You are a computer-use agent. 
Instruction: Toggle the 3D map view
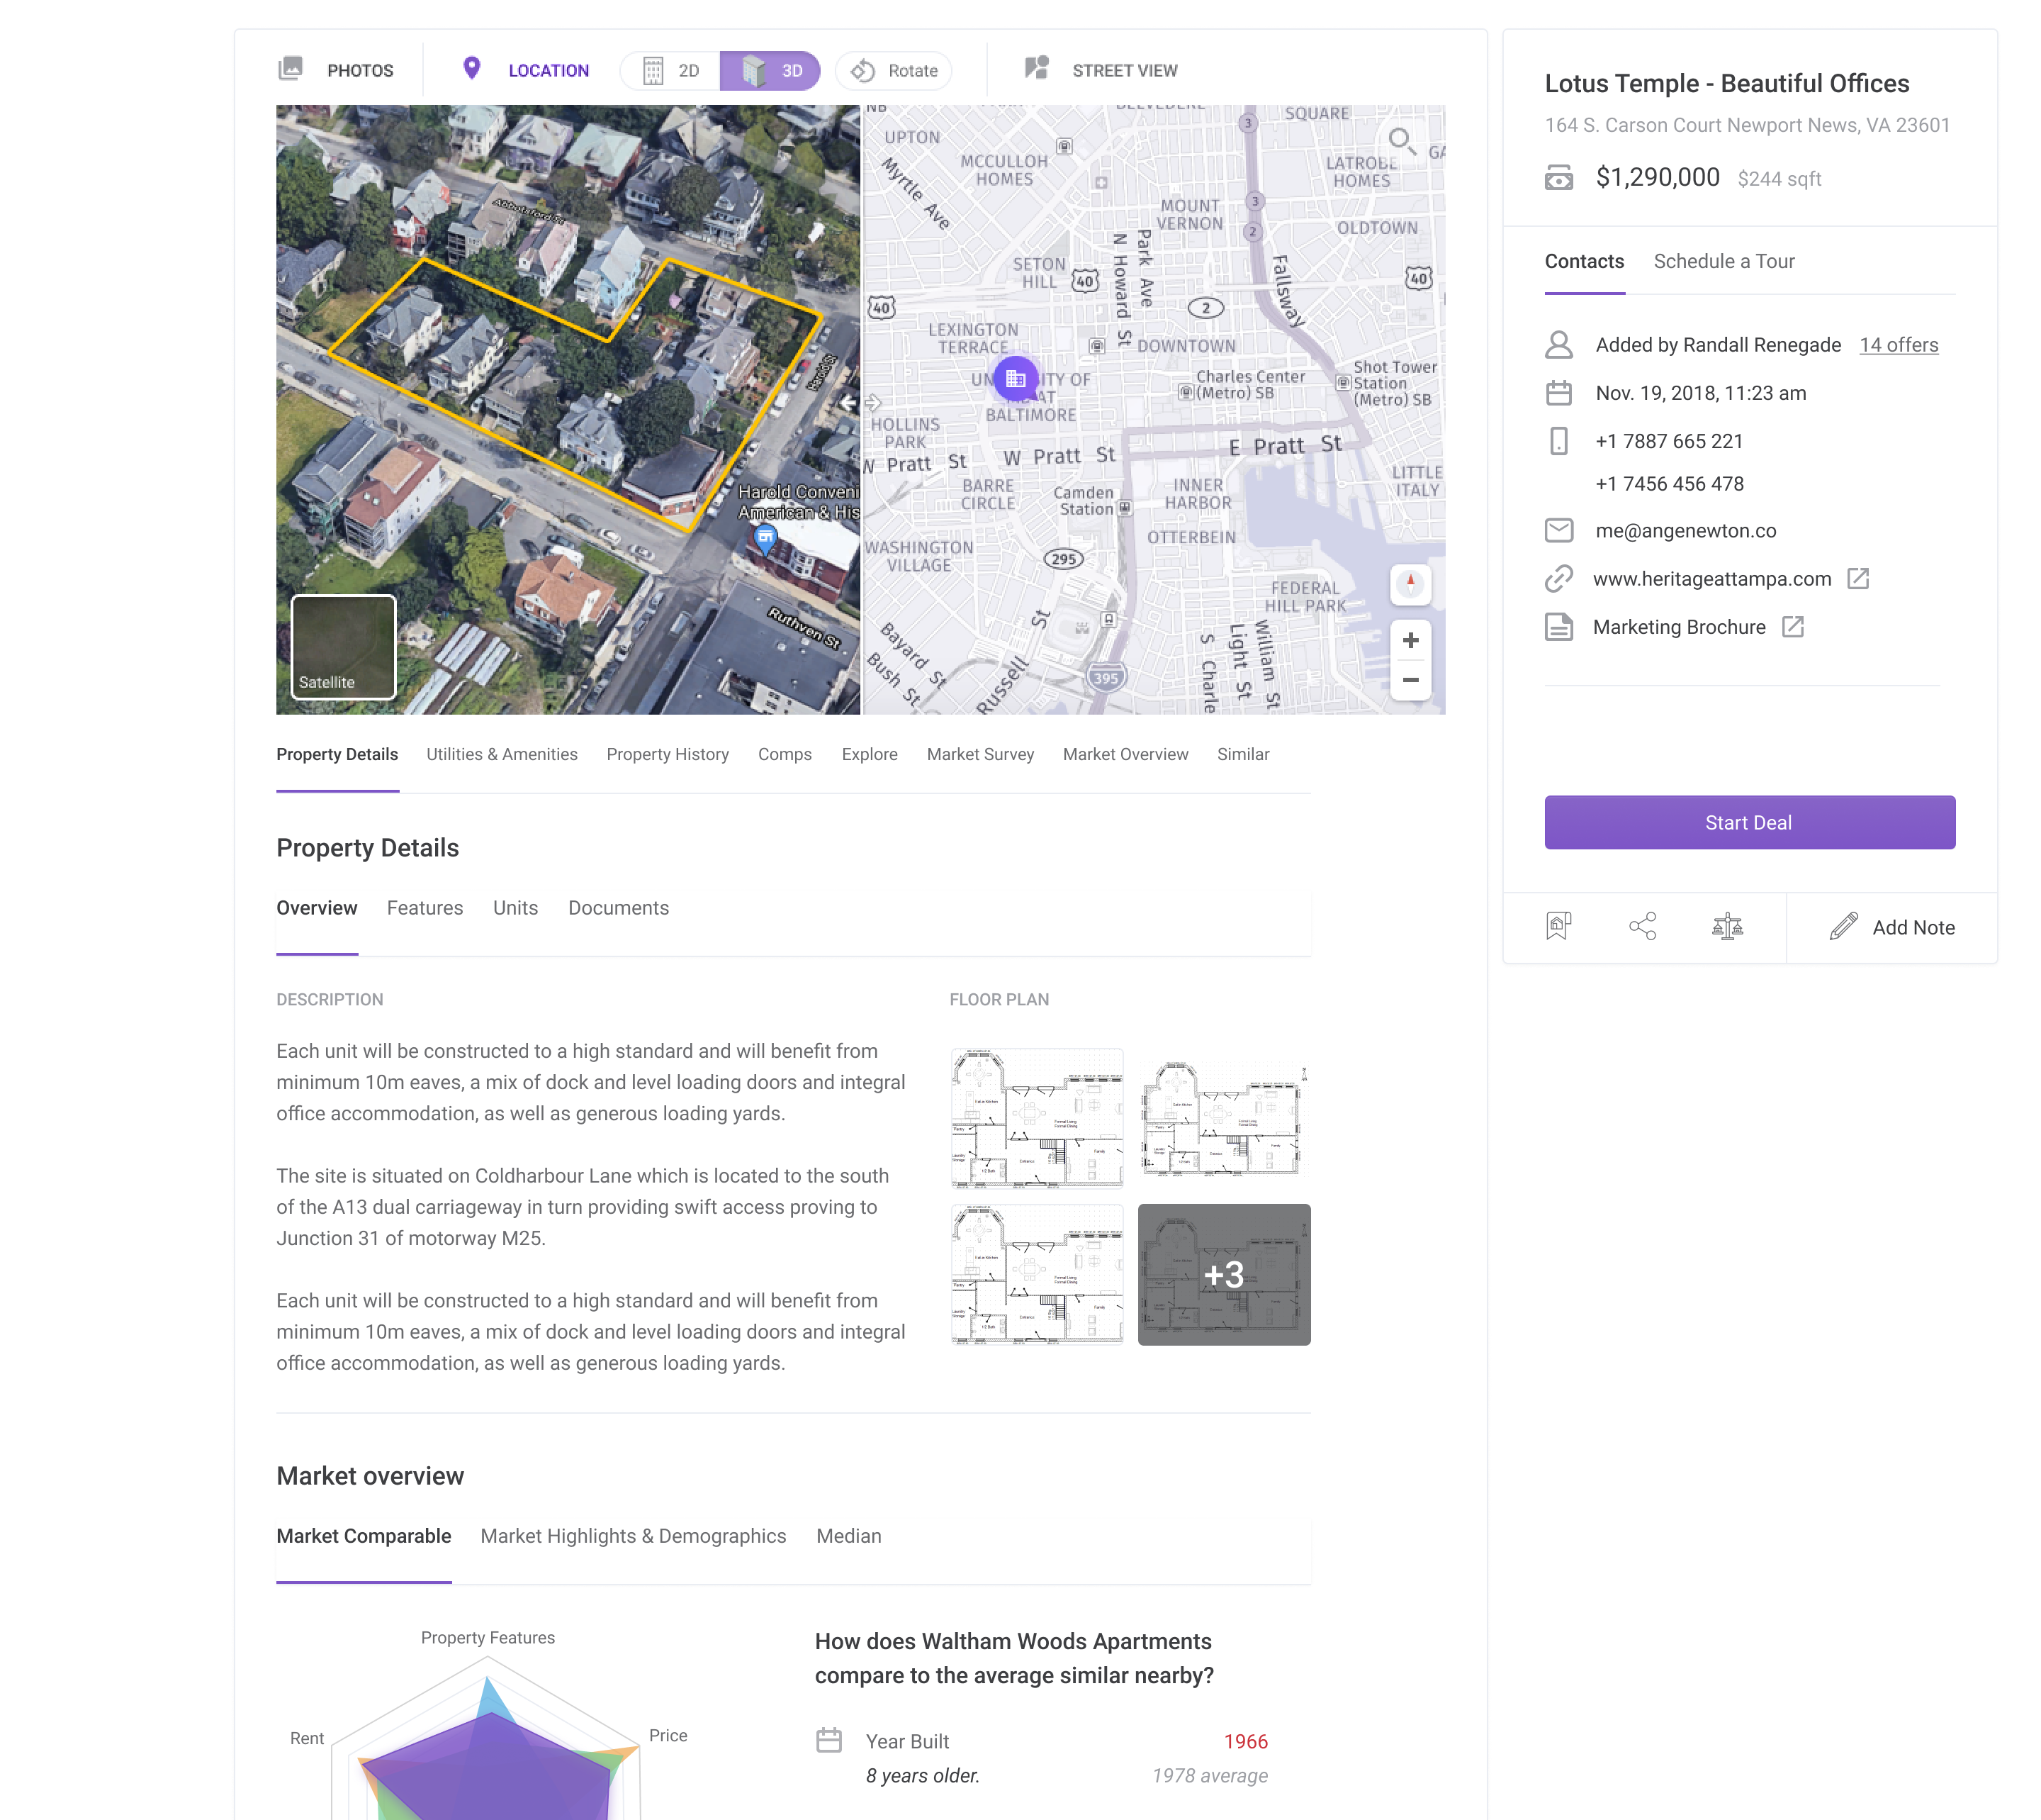point(772,71)
